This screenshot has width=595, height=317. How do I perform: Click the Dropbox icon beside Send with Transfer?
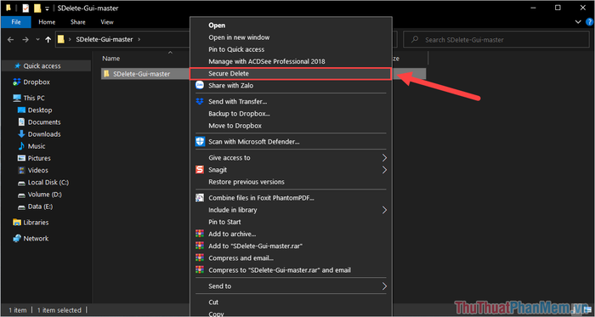(x=200, y=102)
